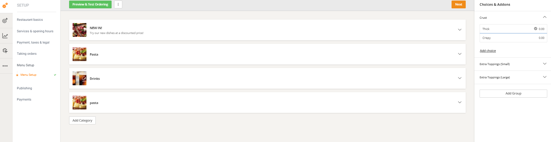Screen dimensions: 551x142
Task: Click the pre-selected checkmark on Thick choice
Action: click(x=535, y=29)
